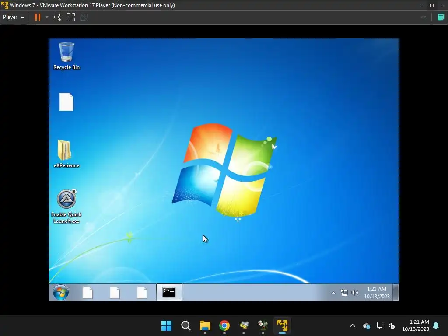The width and height of the screenshot is (448, 336).
Task: Open the Player menu in VMware
Action: (14, 17)
